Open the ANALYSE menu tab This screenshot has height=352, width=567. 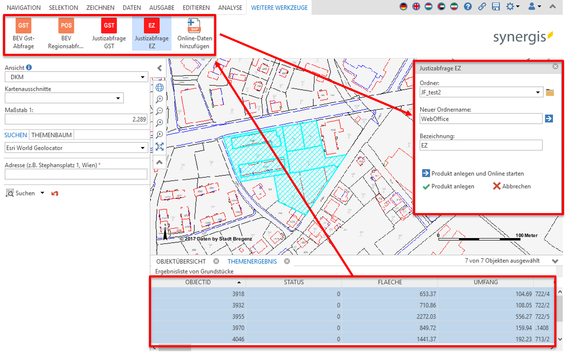(230, 8)
